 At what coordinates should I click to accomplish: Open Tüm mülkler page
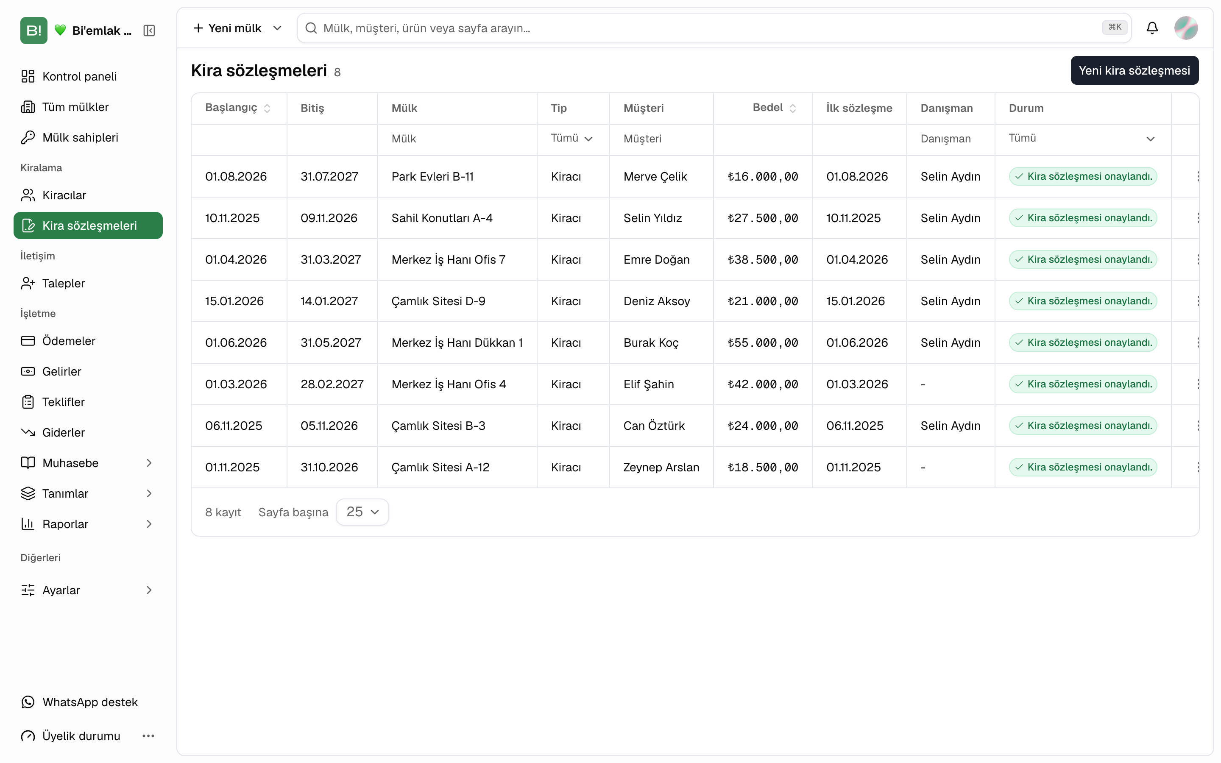coord(88,107)
